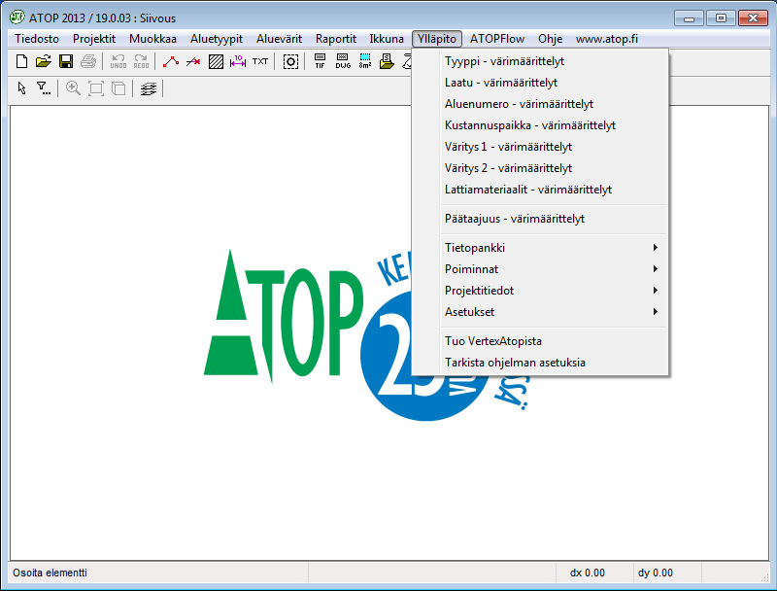This screenshot has width=777, height=591.
Task: Click the dashed square circle tool icon
Action: [290, 61]
